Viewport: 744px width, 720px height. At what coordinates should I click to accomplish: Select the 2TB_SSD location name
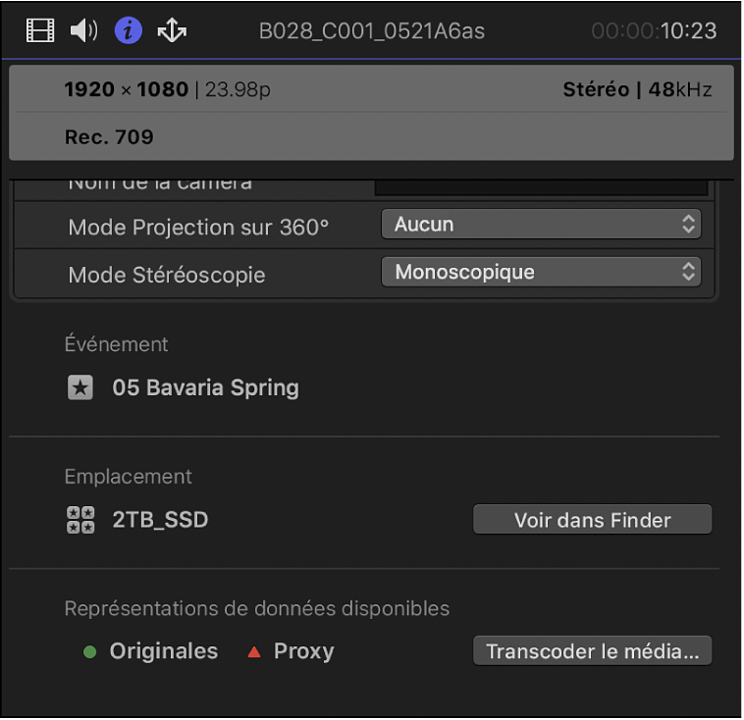click(x=160, y=520)
